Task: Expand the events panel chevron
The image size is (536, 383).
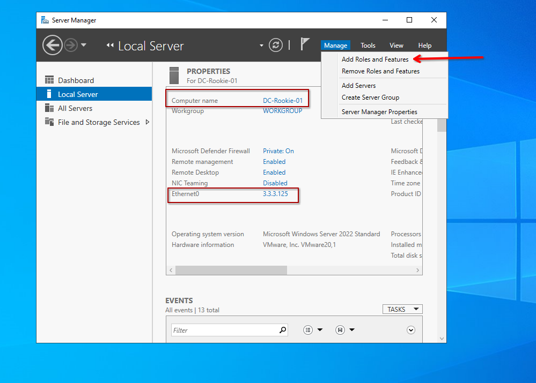Action: coord(411,330)
